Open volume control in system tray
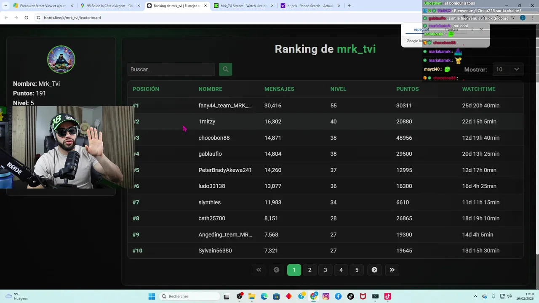Image resolution: width=539 pixels, height=303 pixels. (509, 296)
